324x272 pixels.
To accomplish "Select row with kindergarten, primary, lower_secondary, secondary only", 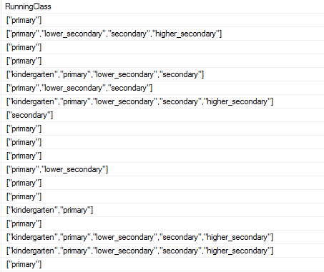I will click(x=162, y=74).
